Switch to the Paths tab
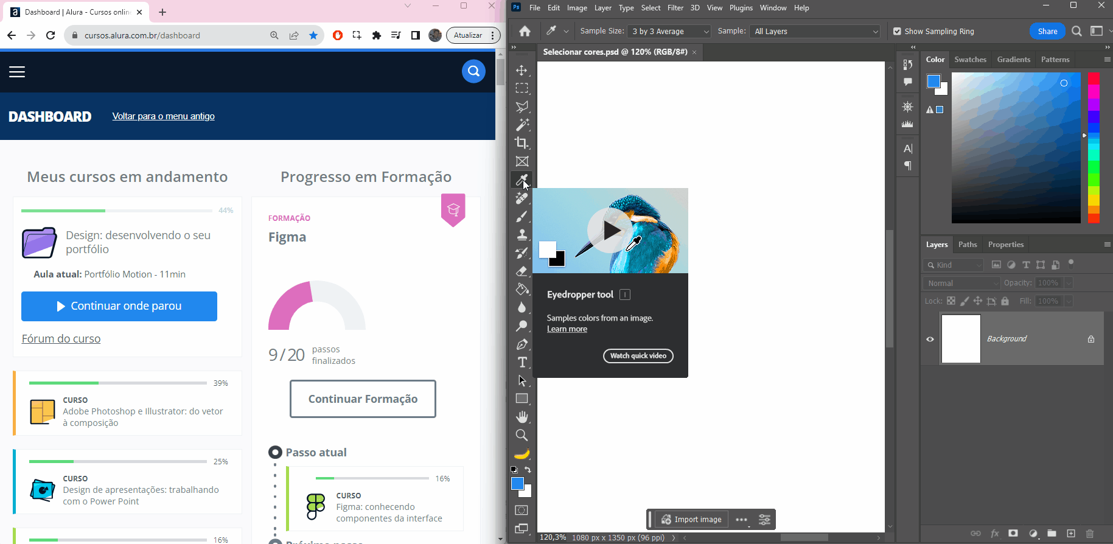1113x544 pixels. (x=968, y=244)
